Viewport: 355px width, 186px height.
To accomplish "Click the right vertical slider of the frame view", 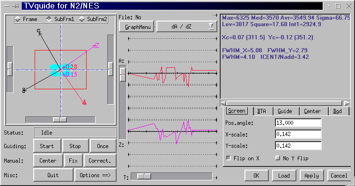I will click(111, 69).
